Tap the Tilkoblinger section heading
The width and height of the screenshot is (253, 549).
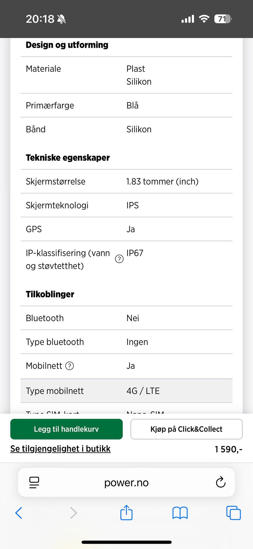pos(50,294)
